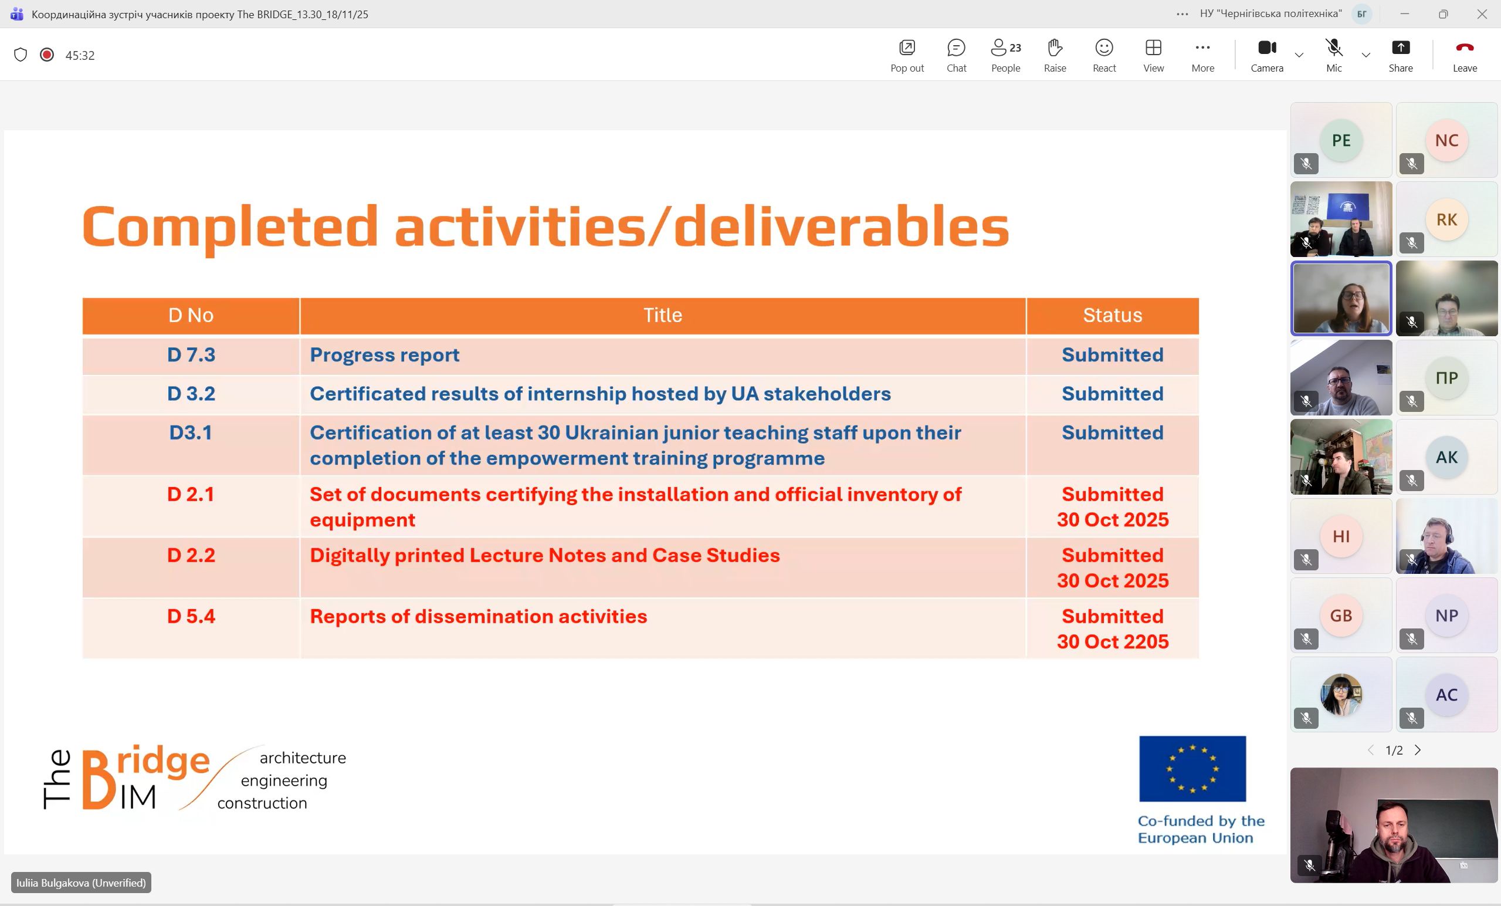The width and height of the screenshot is (1501, 906).
Task: Click the Share screen icon
Action: [x=1400, y=54]
